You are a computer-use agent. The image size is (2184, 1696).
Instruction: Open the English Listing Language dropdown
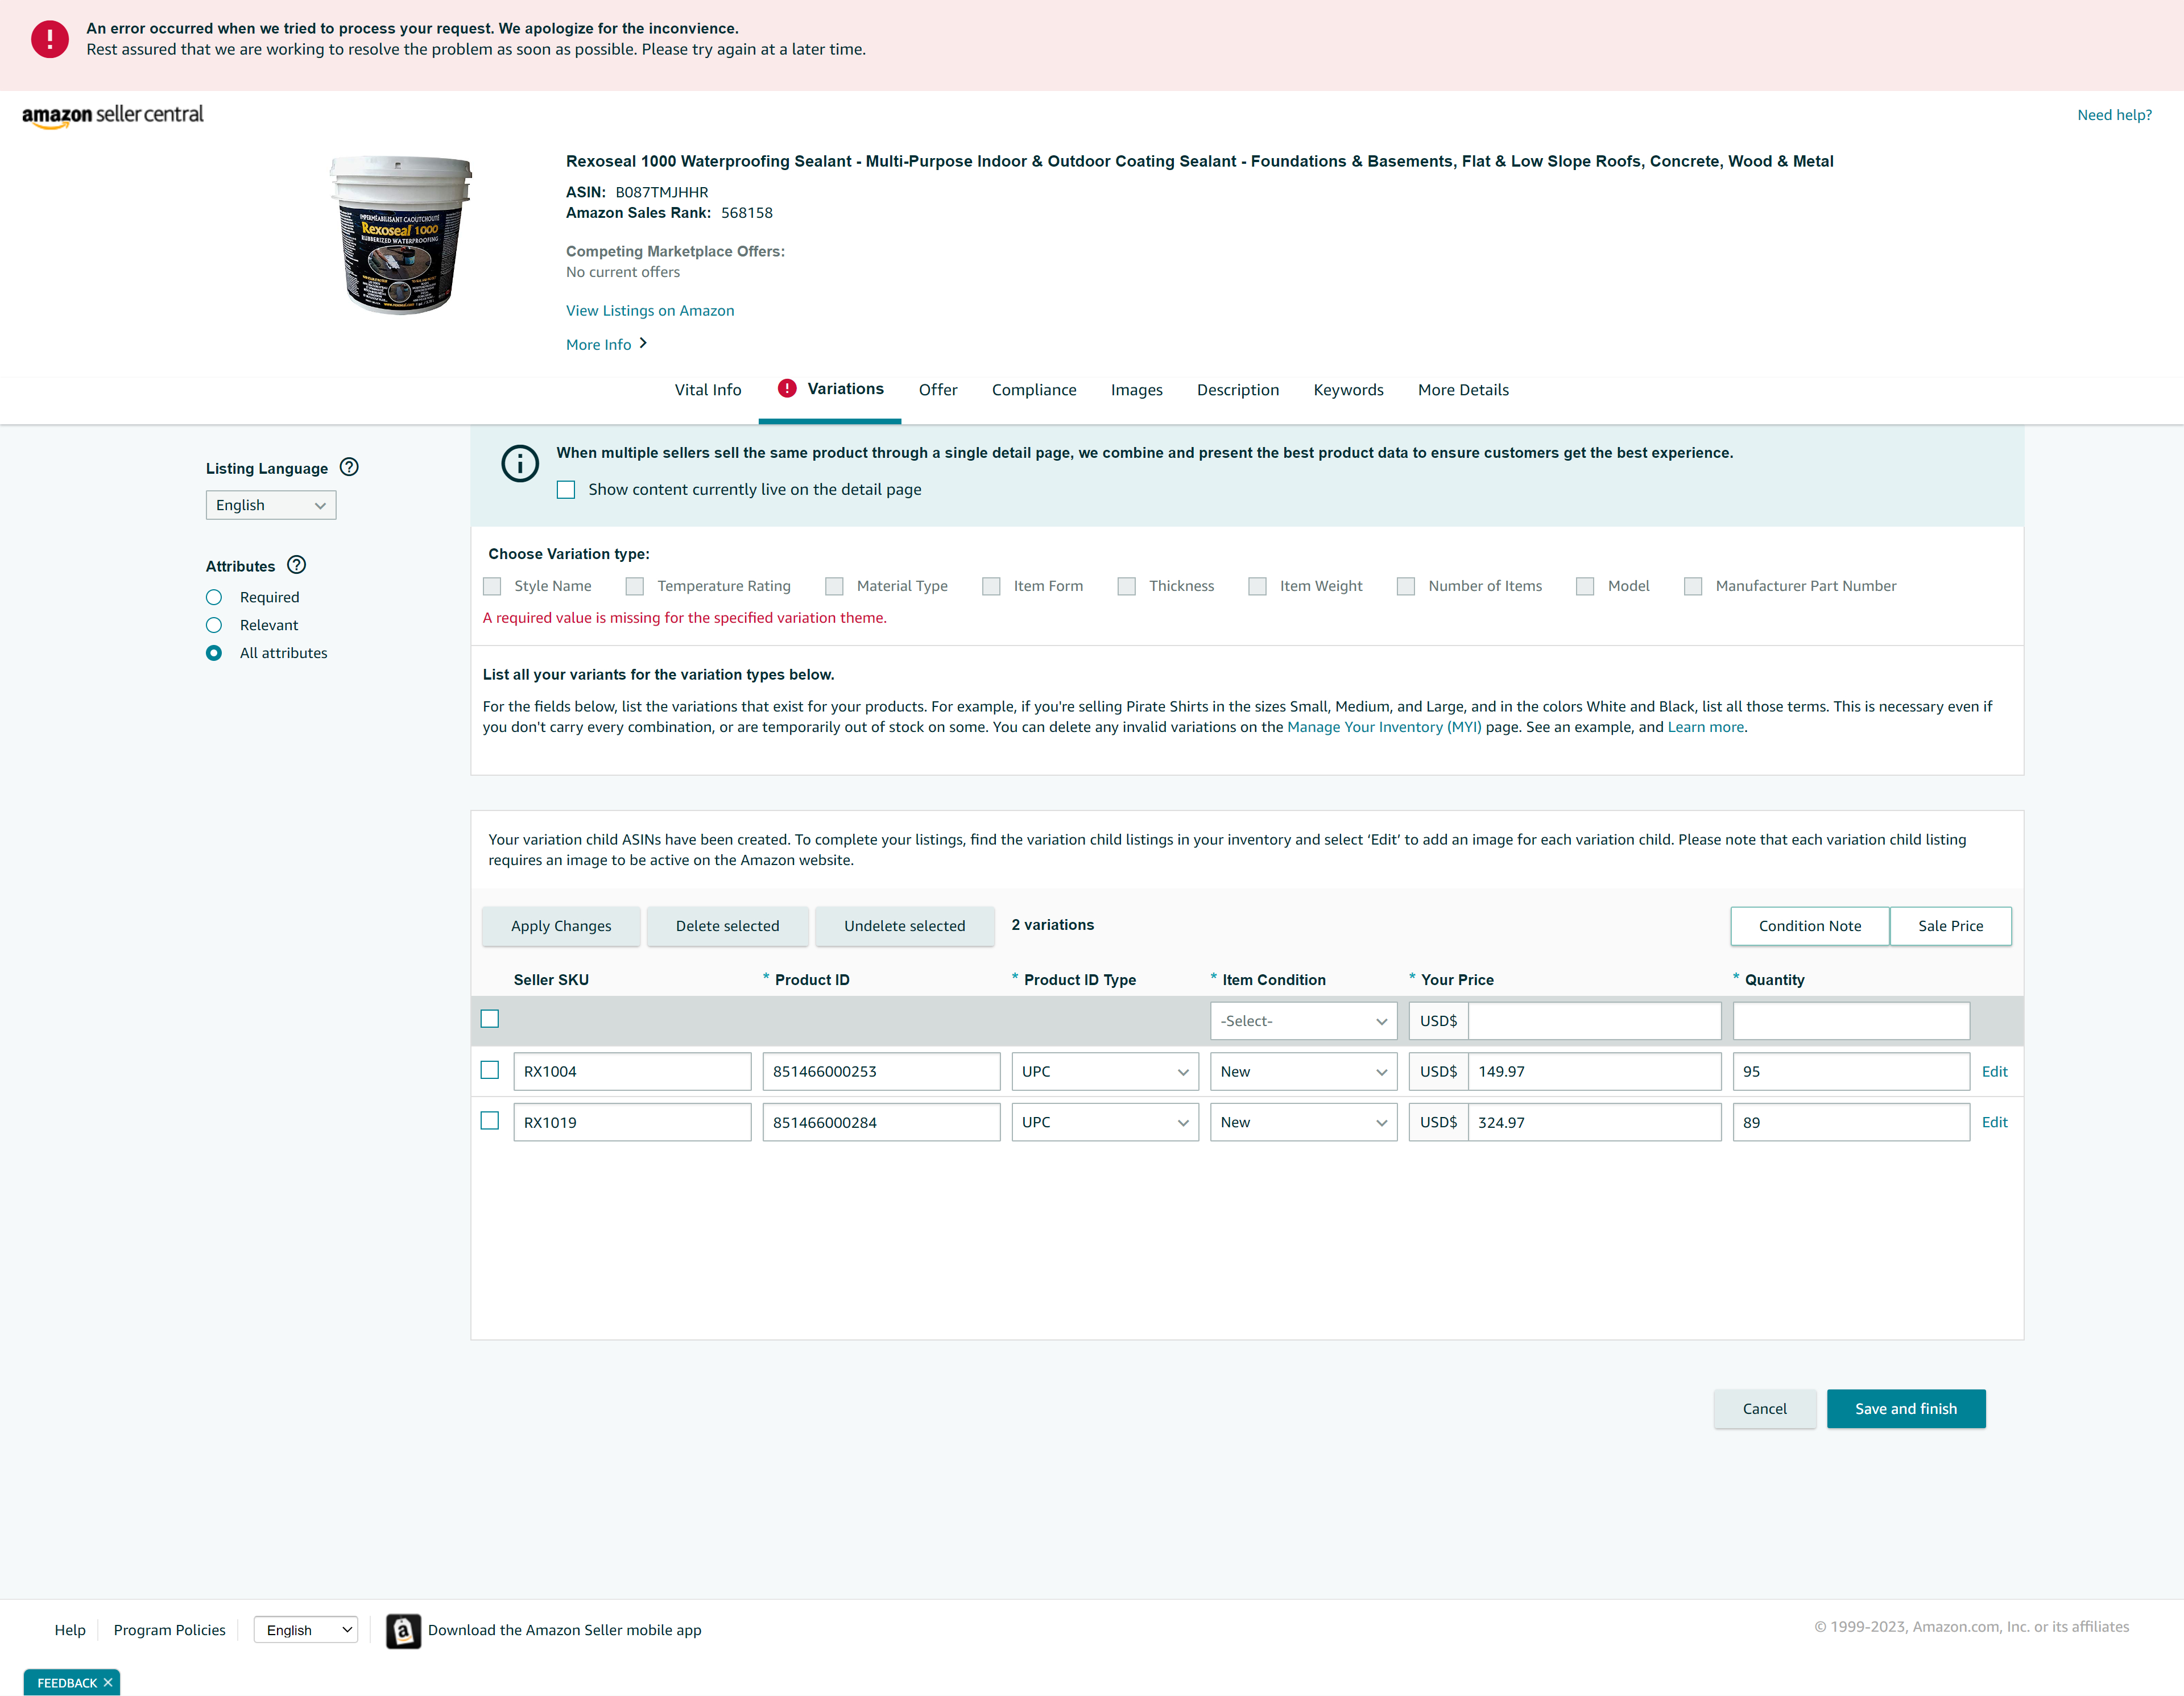coord(270,505)
